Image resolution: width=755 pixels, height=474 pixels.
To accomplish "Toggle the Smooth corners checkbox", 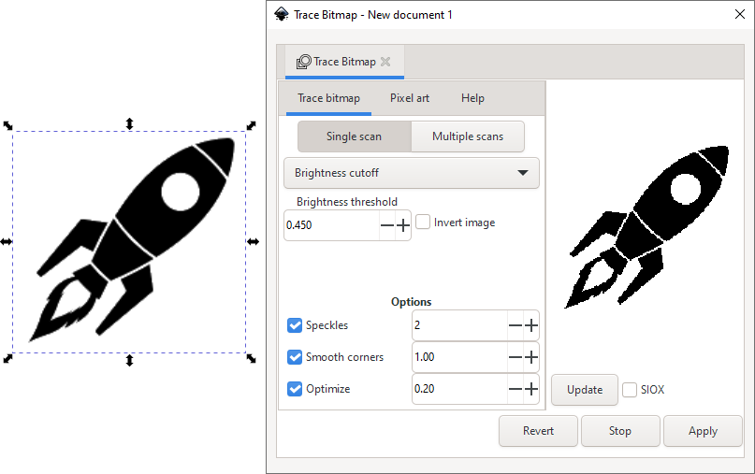I will (x=295, y=357).
